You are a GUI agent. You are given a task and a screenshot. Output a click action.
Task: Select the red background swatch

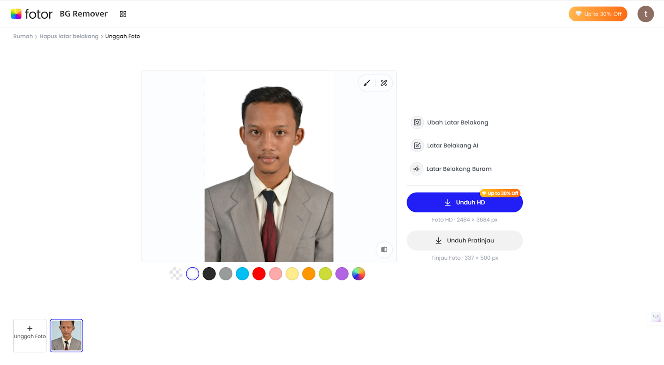coord(259,274)
